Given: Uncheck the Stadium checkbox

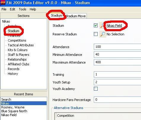Looking at the screenshot, I should (96, 26).
